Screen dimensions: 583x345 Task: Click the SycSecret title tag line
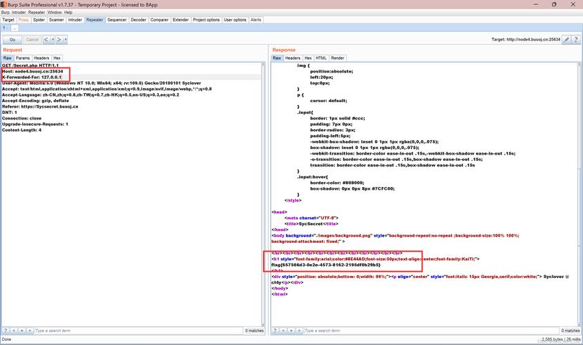(312, 224)
